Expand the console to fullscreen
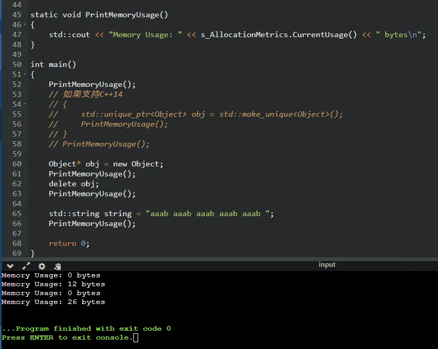Viewport: 438px width, 349px height. [26, 266]
